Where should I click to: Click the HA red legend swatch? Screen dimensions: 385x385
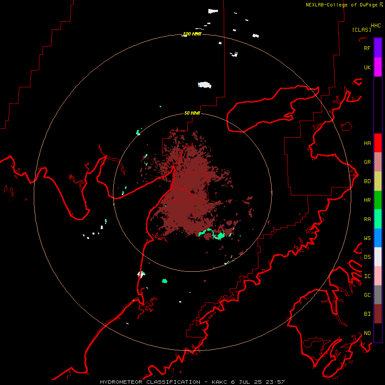(378, 143)
